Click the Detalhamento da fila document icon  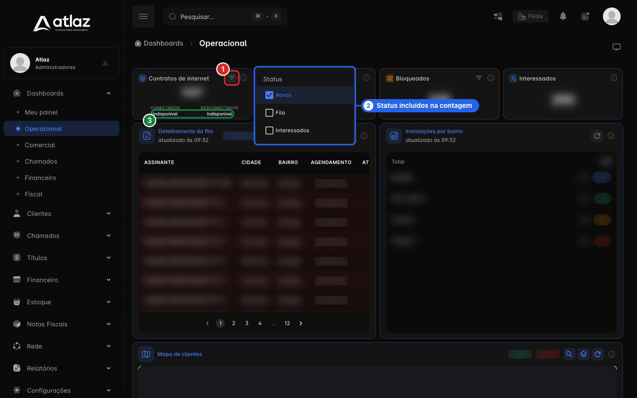coord(147,136)
